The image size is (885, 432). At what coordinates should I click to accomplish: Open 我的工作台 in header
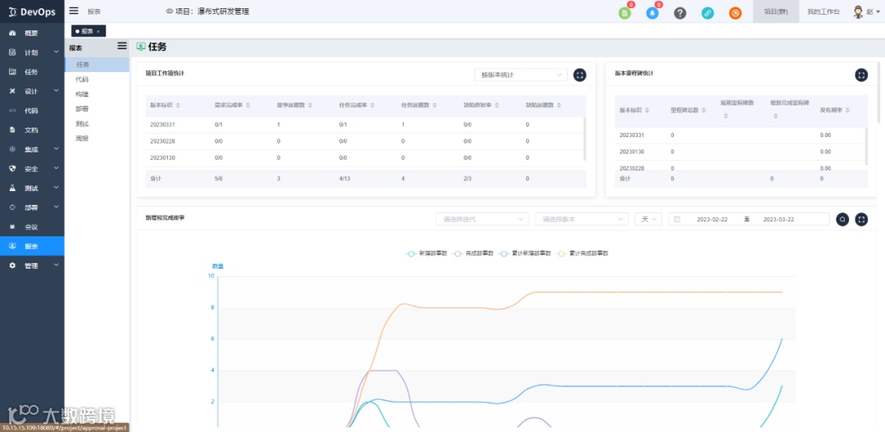pyautogui.click(x=823, y=11)
